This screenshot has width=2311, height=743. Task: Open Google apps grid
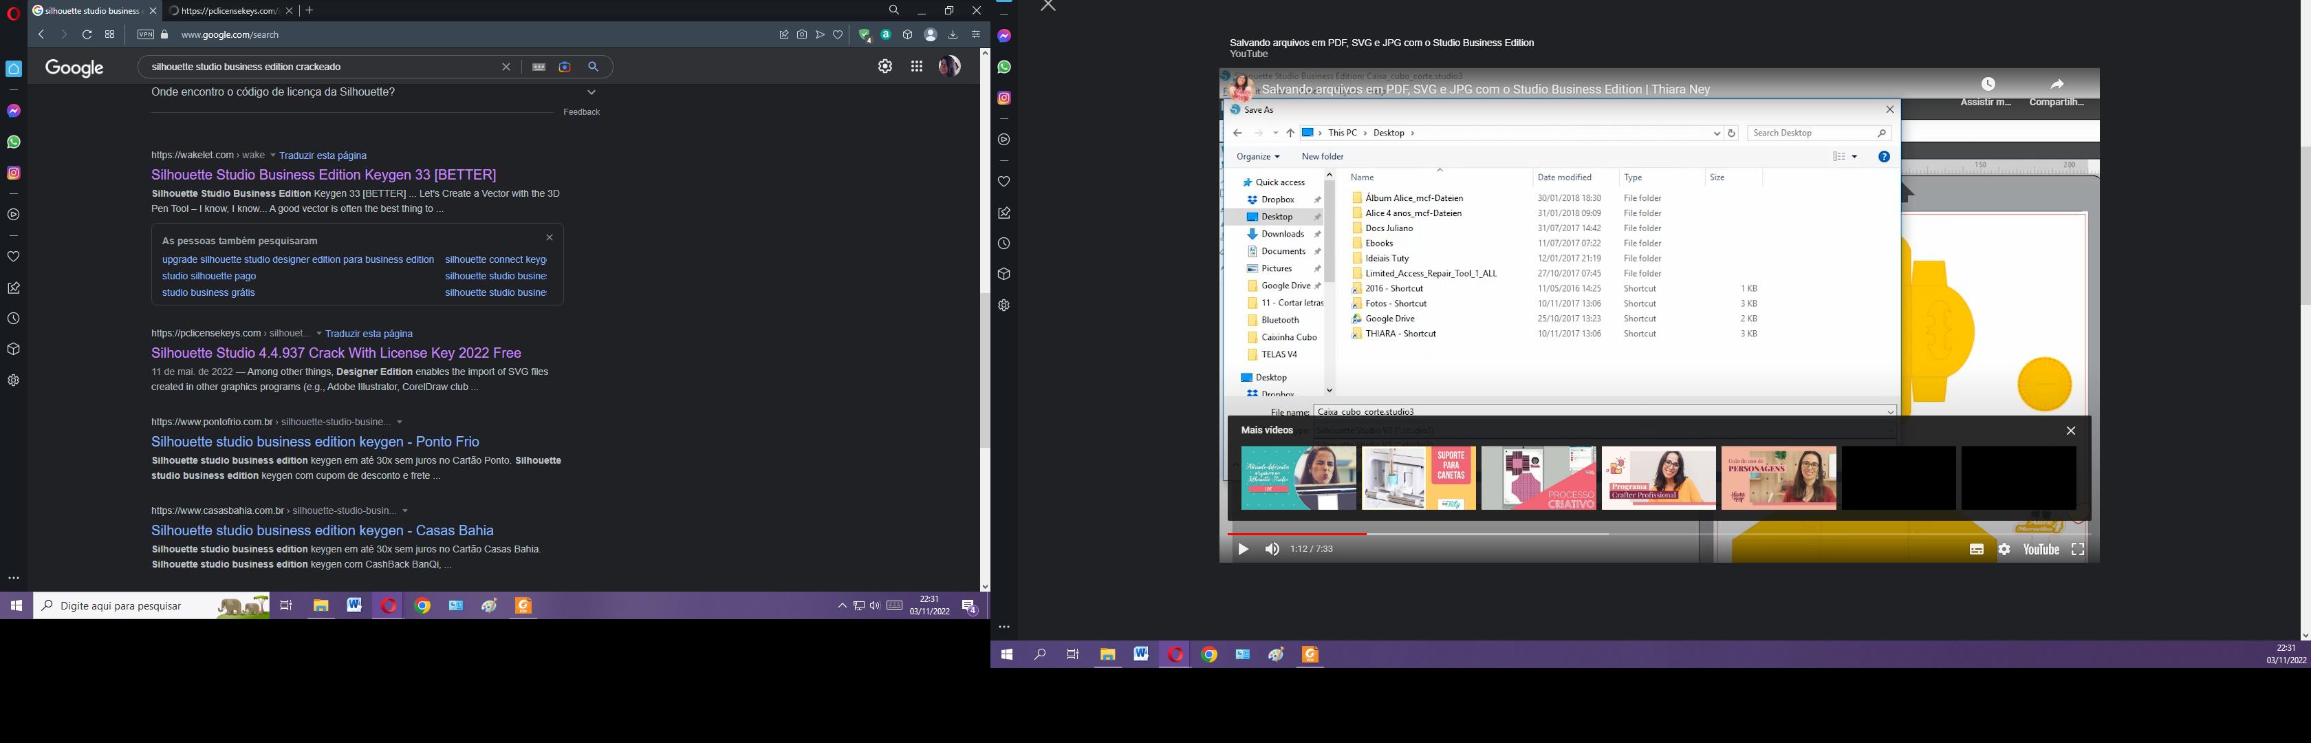[x=916, y=67]
